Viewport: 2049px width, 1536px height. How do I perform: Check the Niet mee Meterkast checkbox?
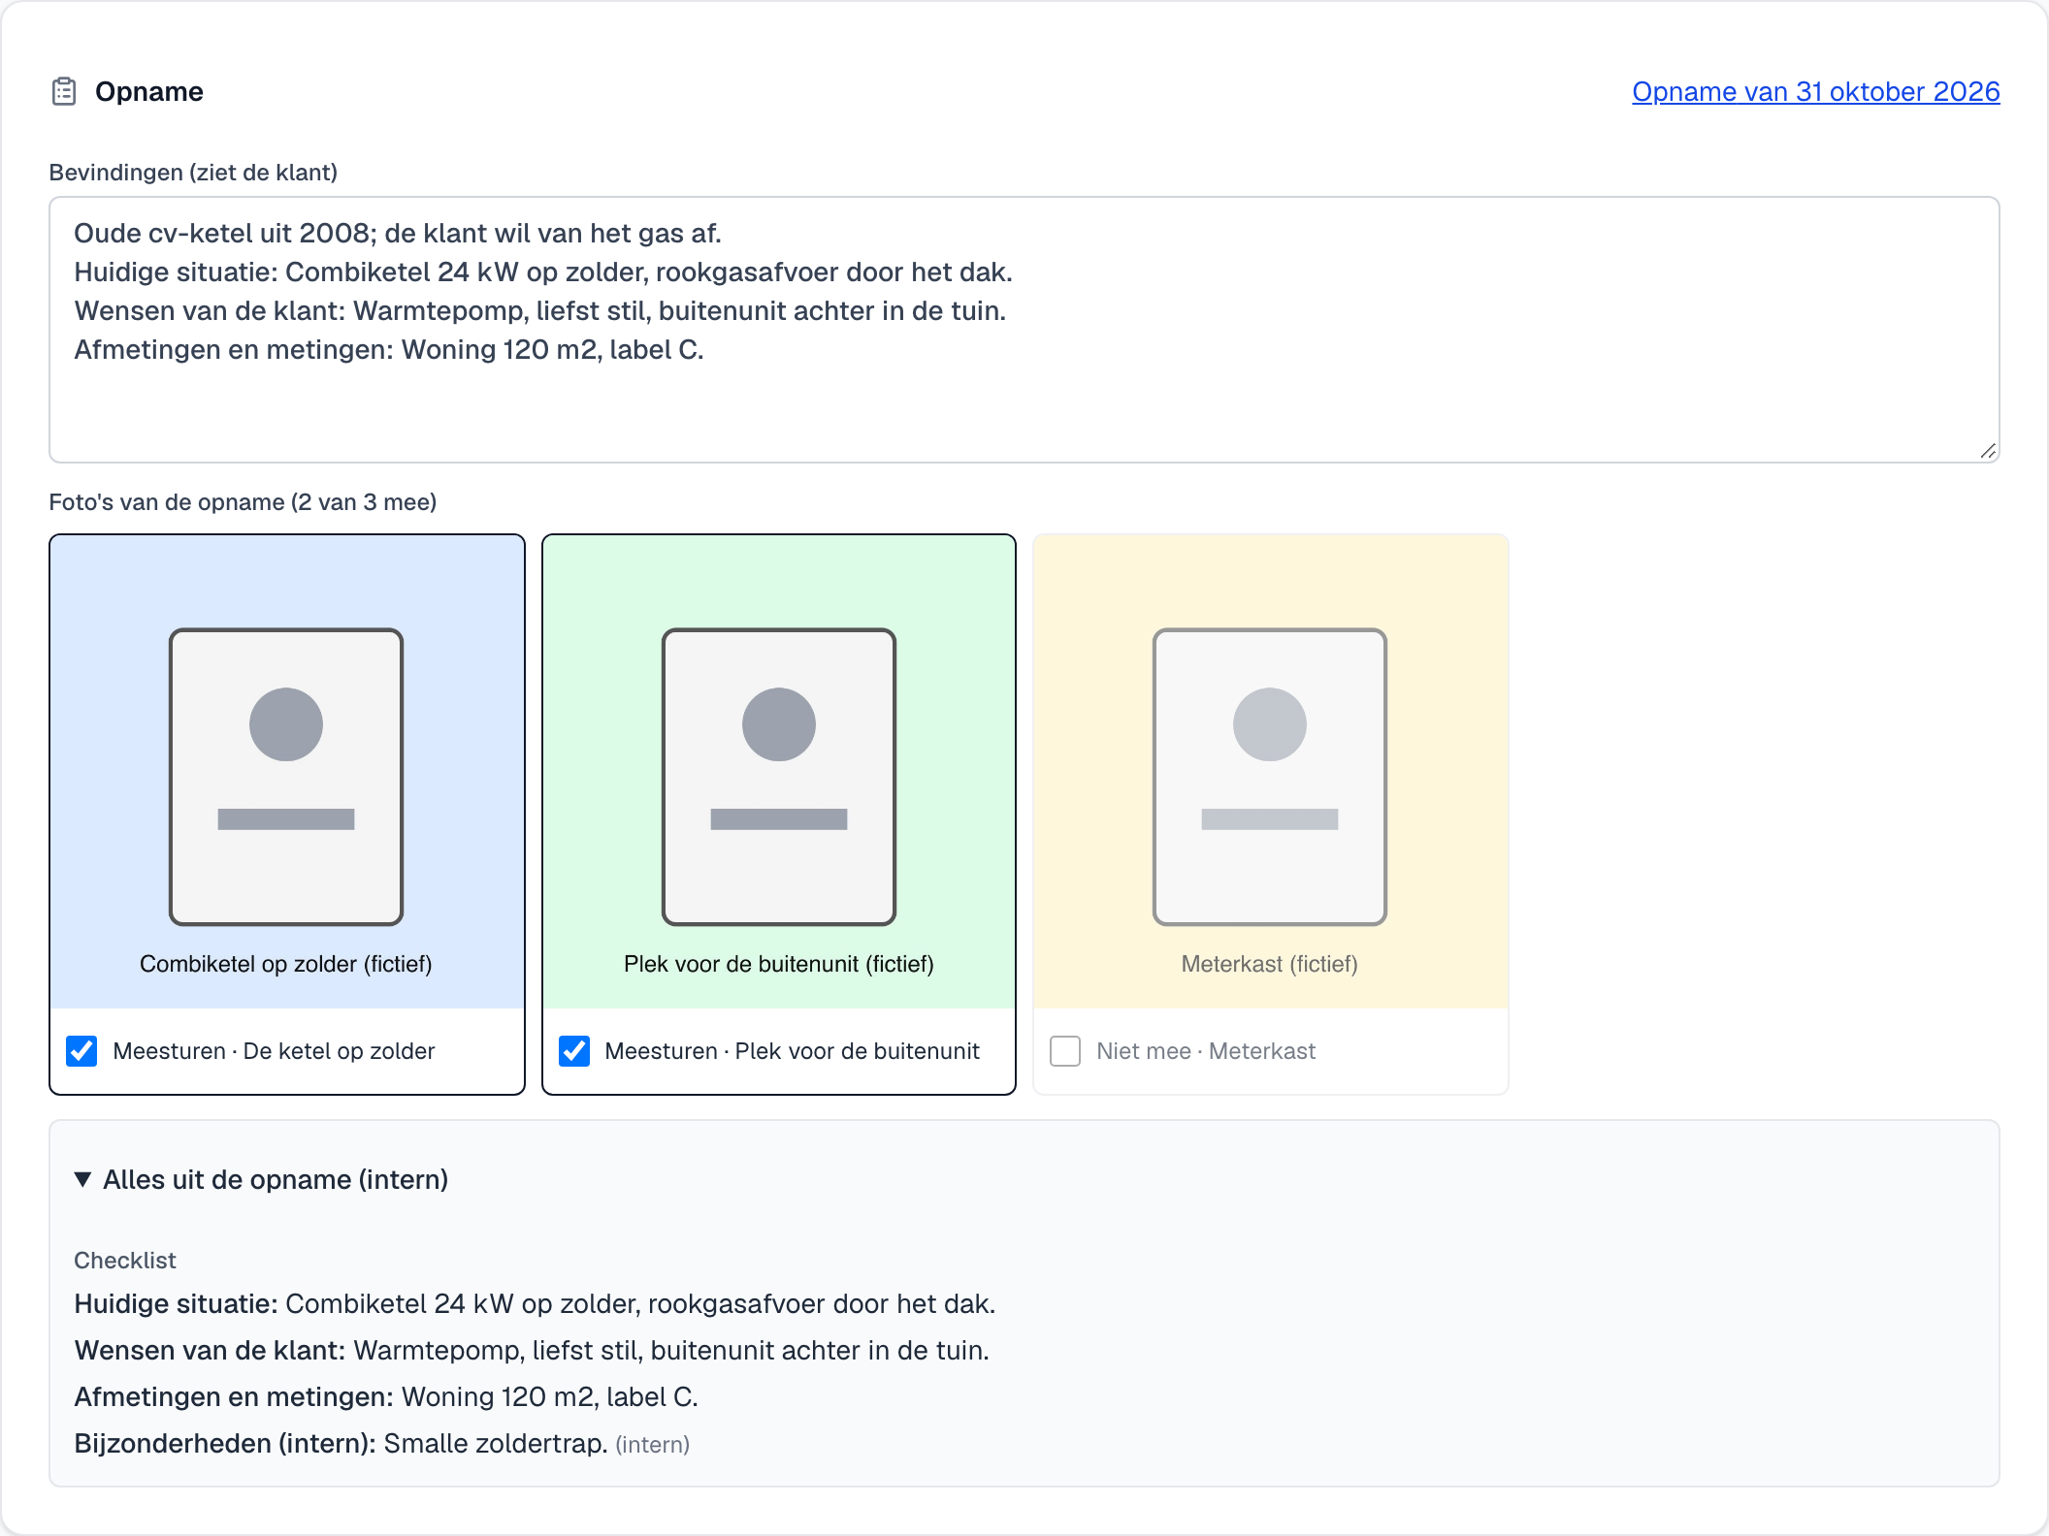[1065, 1051]
